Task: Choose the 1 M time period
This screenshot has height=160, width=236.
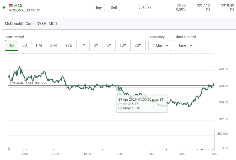Action: [39, 45]
